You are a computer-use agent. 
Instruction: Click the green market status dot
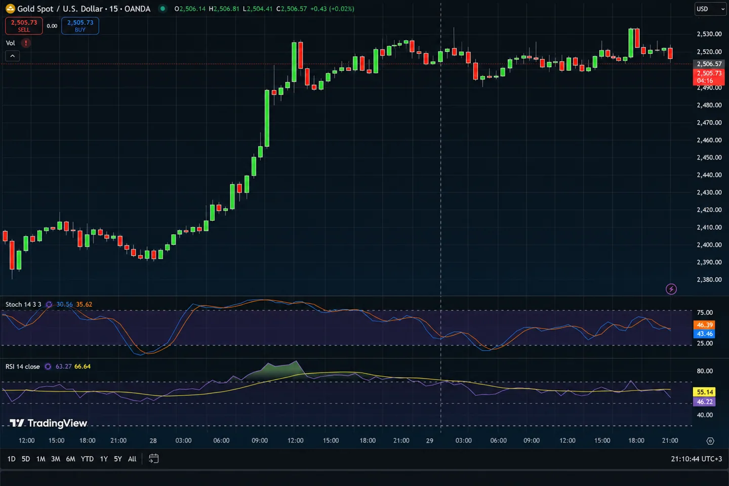point(163,9)
